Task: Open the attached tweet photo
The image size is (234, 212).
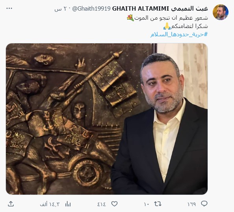Action: pos(107,119)
